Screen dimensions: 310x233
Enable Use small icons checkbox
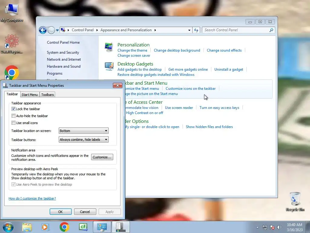tap(13, 123)
